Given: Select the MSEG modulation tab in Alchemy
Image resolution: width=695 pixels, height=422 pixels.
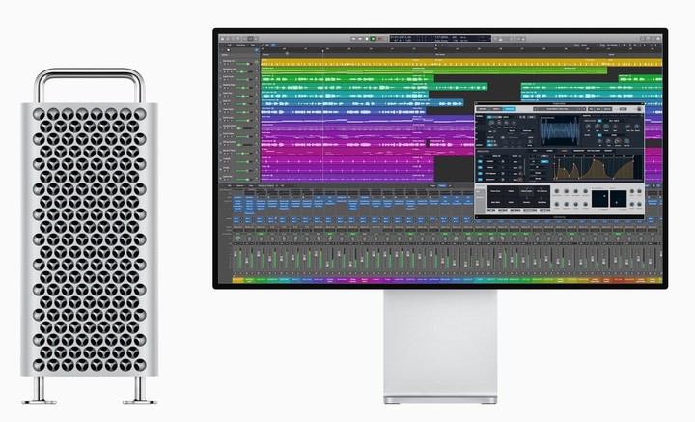Looking at the screenshot, I should pyautogui.click(x=565, y=151).
